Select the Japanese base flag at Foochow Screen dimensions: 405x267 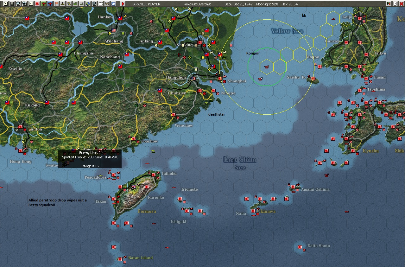coord(133,139)
